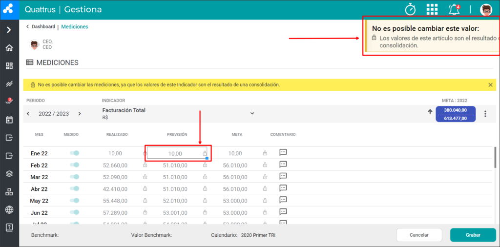Screen dimensions: 500x247
Task: Open the help icon in the sidebar
Action: coord(9,227)
